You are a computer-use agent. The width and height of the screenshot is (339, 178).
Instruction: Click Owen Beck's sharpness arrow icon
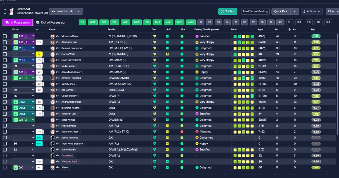(167, 156)
